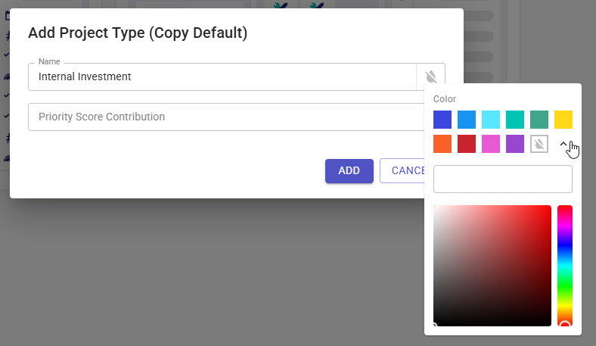The height and width of the screenshot is (346, 596).
Task: Click inside the saturation gradient area
Action: pos(492,265)
